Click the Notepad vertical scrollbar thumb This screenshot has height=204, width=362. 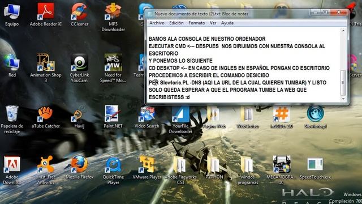click(343, 83)
